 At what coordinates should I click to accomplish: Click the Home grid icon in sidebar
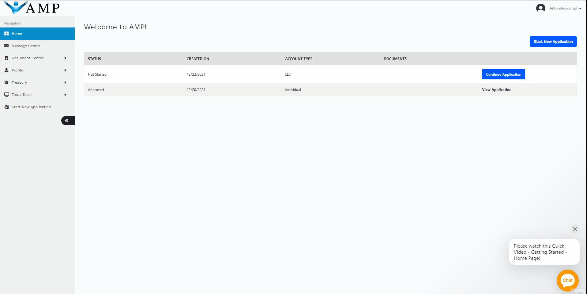click(6, 34)
